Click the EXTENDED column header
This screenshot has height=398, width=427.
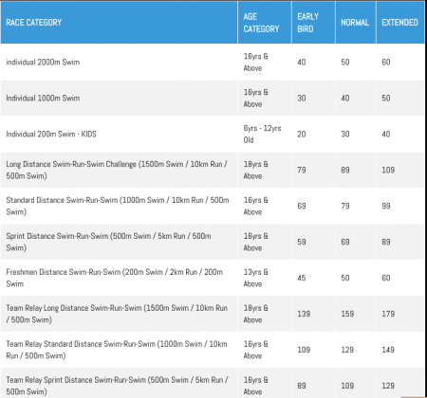tap(400, 23)
